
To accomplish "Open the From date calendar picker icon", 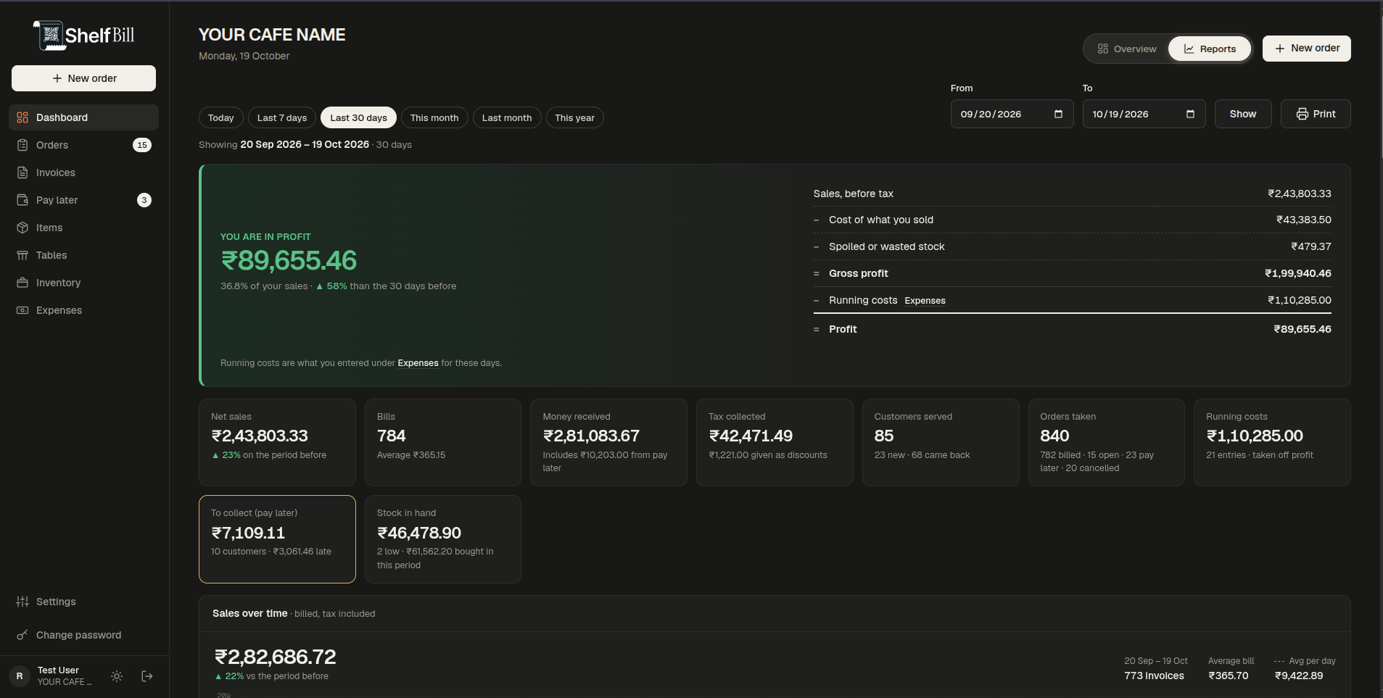I will click(x=1058, y=114).
